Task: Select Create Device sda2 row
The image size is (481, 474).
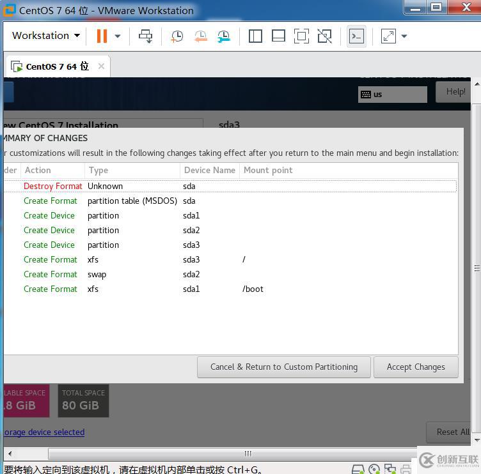Action: [x=230, y=231]
